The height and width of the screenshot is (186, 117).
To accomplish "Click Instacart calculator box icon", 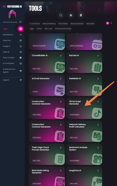I will (97, 136).
